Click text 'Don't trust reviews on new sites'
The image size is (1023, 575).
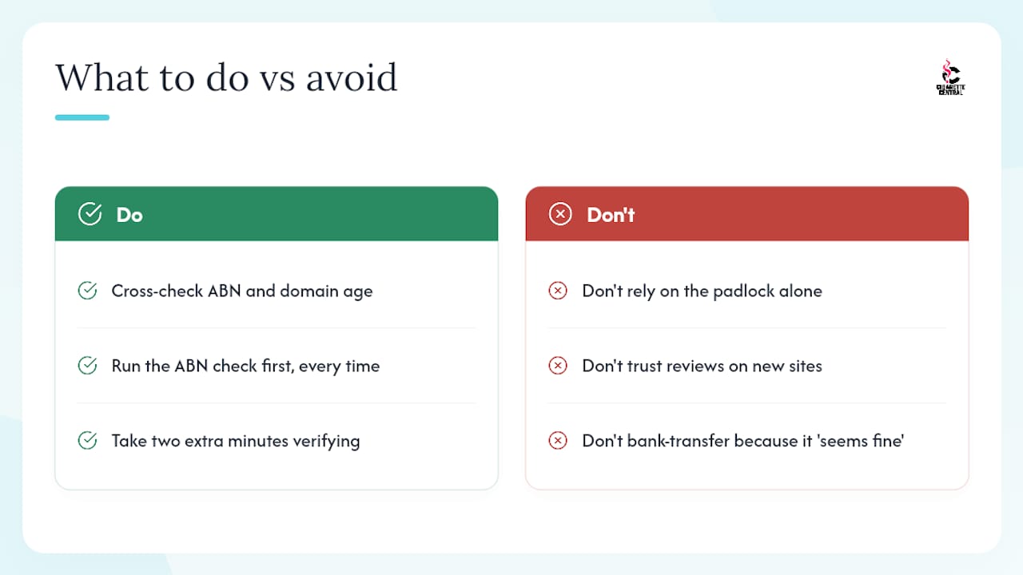click(702, 367)
